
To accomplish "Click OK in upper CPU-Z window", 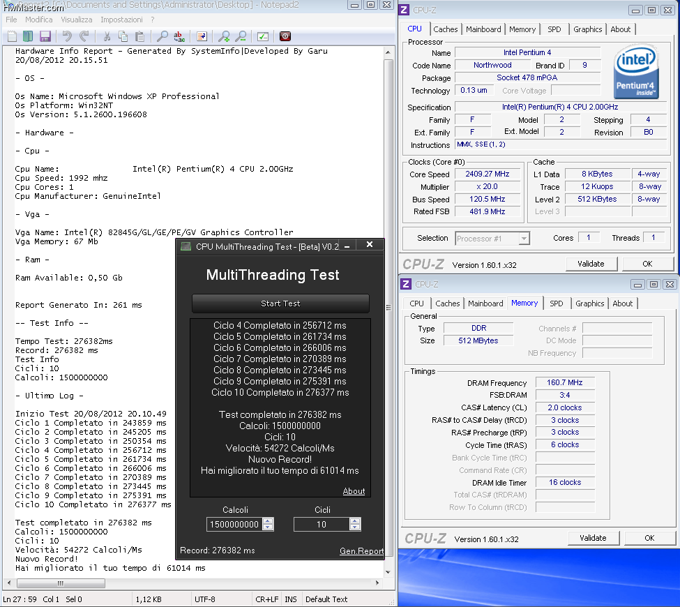I will coord(647,264).
